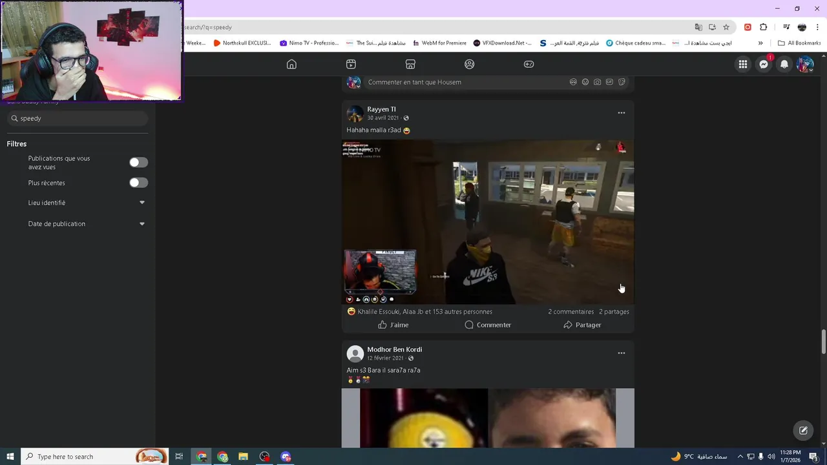Open options menu on Rayyen Tl's post
This screenshot has height=465, width=827.
click(x=622, y=113)
